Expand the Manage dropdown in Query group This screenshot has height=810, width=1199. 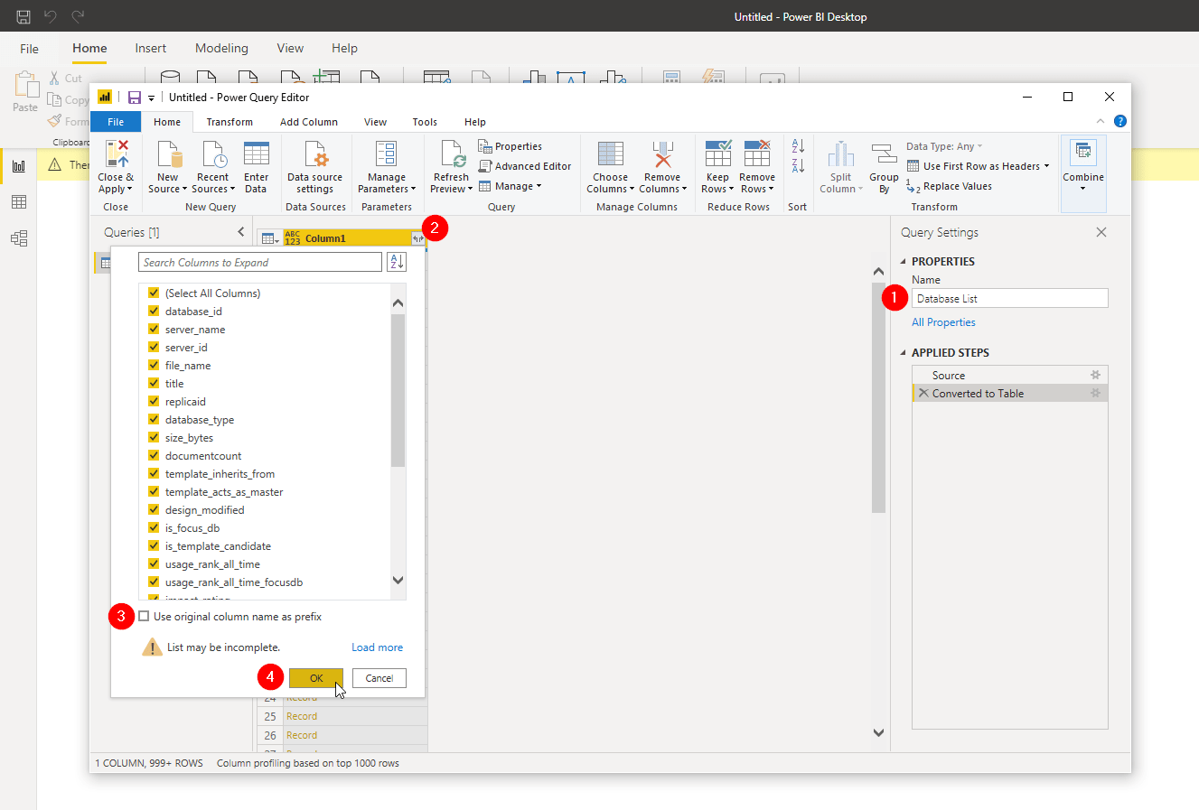tap(511, 186)
